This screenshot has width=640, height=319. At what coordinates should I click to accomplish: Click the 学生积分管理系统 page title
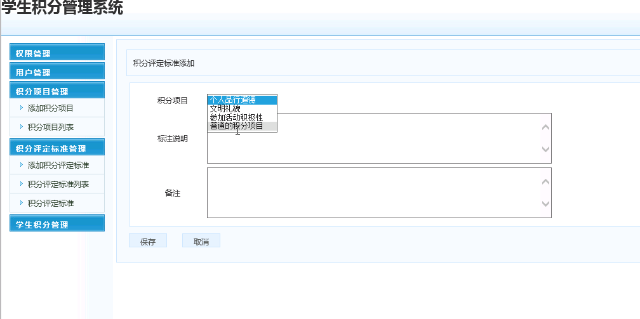tap(62, 8)
